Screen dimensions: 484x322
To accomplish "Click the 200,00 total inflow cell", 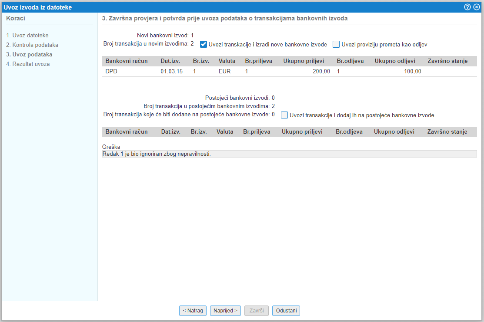I will (x=321, y=72).
